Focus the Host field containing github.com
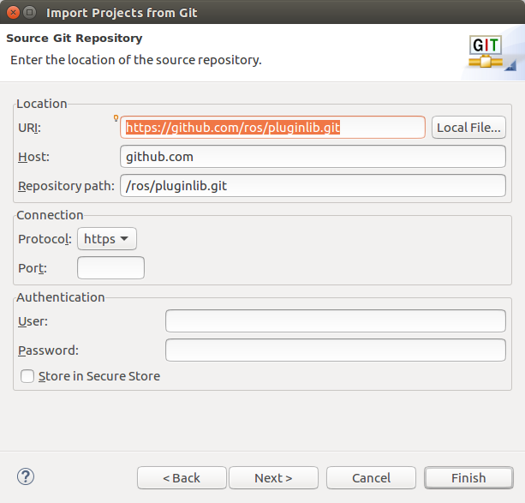The height and width of the screenshot is (503, 525). [x=313, y=157]
